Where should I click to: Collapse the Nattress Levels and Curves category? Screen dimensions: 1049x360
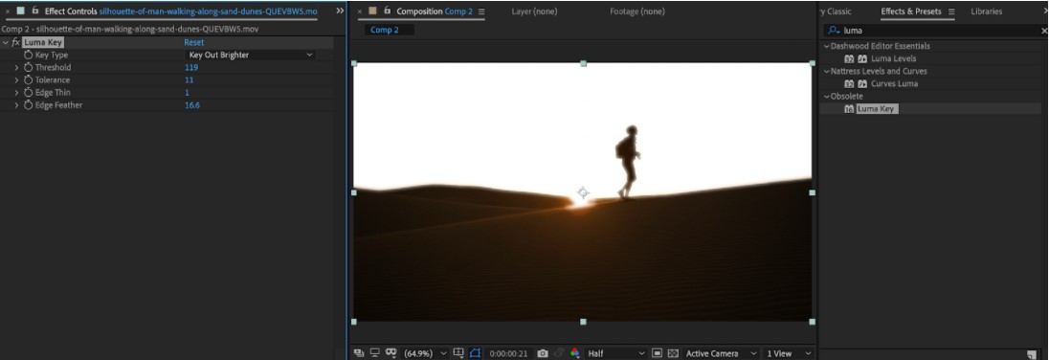826,72
